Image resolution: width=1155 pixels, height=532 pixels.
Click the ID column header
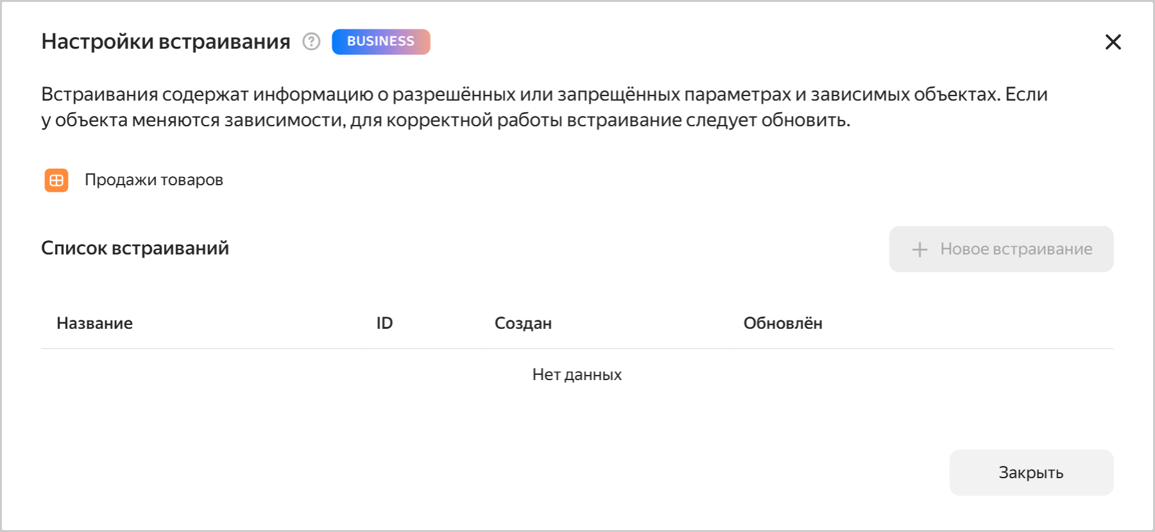(384, 323)
